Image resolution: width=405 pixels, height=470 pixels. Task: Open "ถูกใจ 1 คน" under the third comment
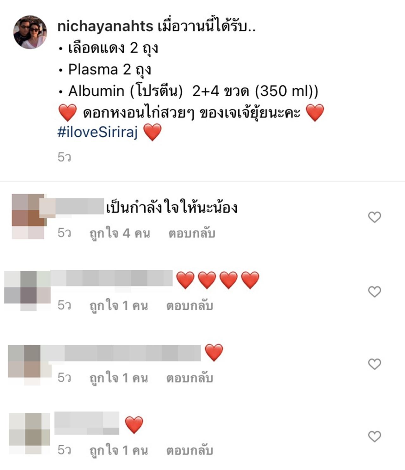tap(119, 378)
